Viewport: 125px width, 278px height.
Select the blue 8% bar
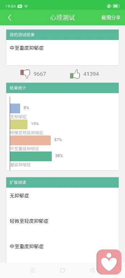(x=15, y=108)
